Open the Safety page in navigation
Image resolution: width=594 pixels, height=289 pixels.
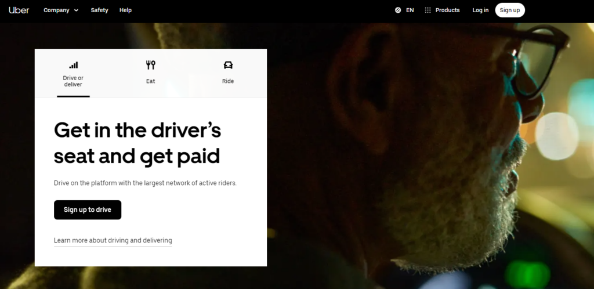click(x=99, y=10)
